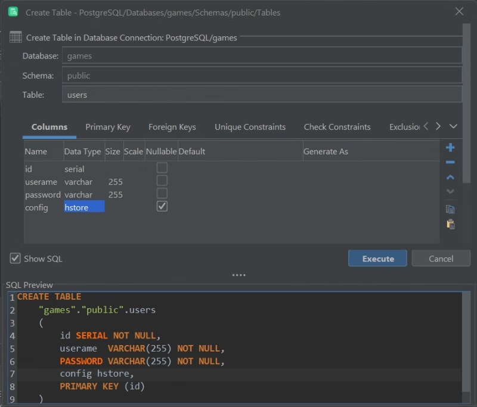The height and width of the screenshot is (407, 477).
Task: Click the Name column header
Action: click(44, 151)
